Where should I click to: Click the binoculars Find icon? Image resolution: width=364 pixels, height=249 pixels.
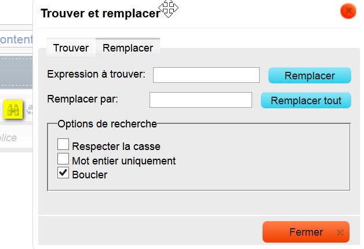pos(13,108)
